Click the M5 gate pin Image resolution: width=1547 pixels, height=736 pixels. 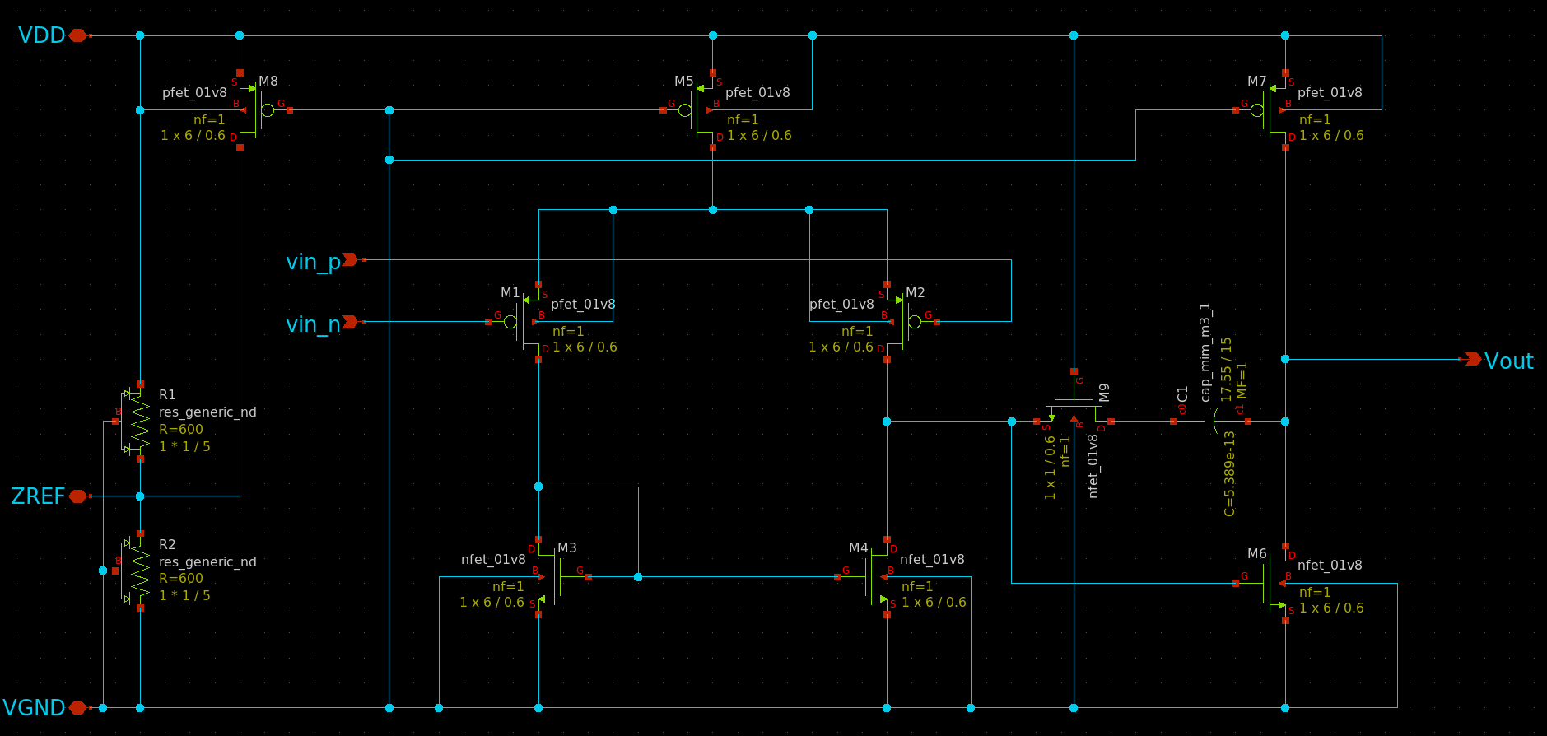tap(664, 110)
